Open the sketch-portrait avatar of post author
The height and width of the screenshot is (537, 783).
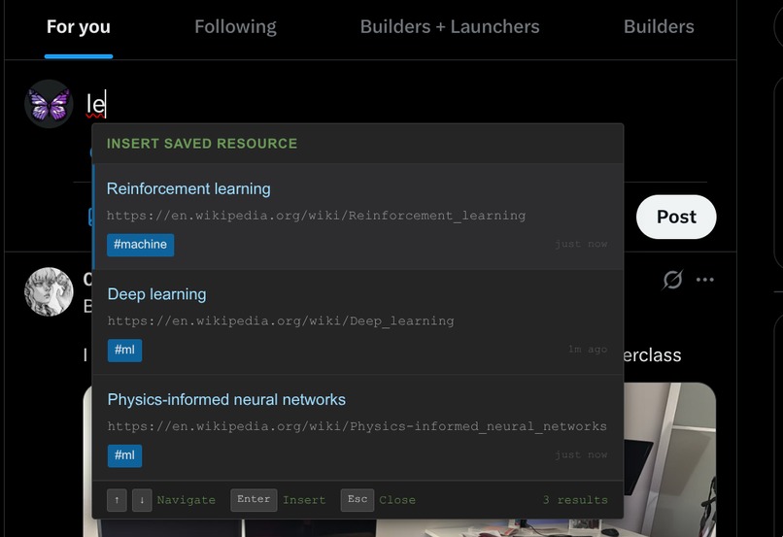click(49, 292)
